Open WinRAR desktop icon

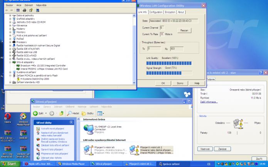click(24, 135)
